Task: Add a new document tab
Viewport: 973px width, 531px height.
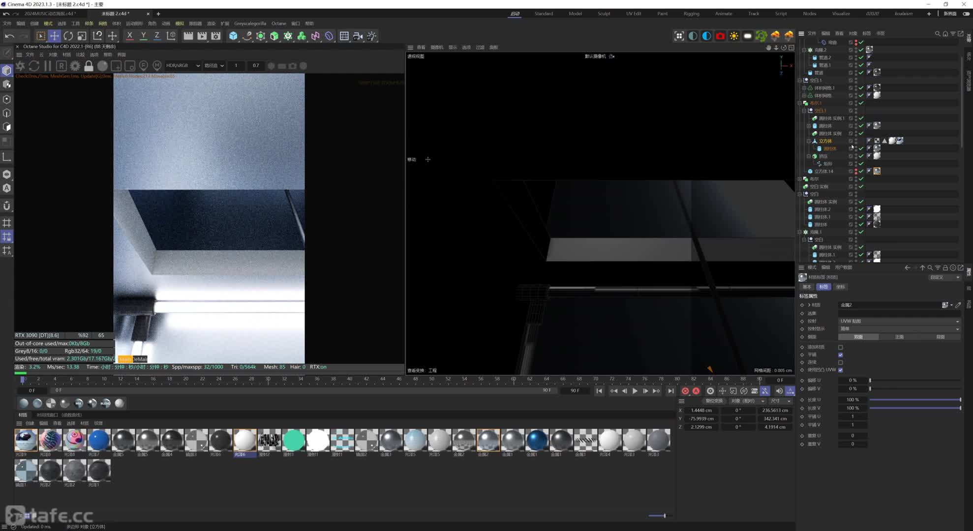Action: pyautogui.click(x=158, y=14)
